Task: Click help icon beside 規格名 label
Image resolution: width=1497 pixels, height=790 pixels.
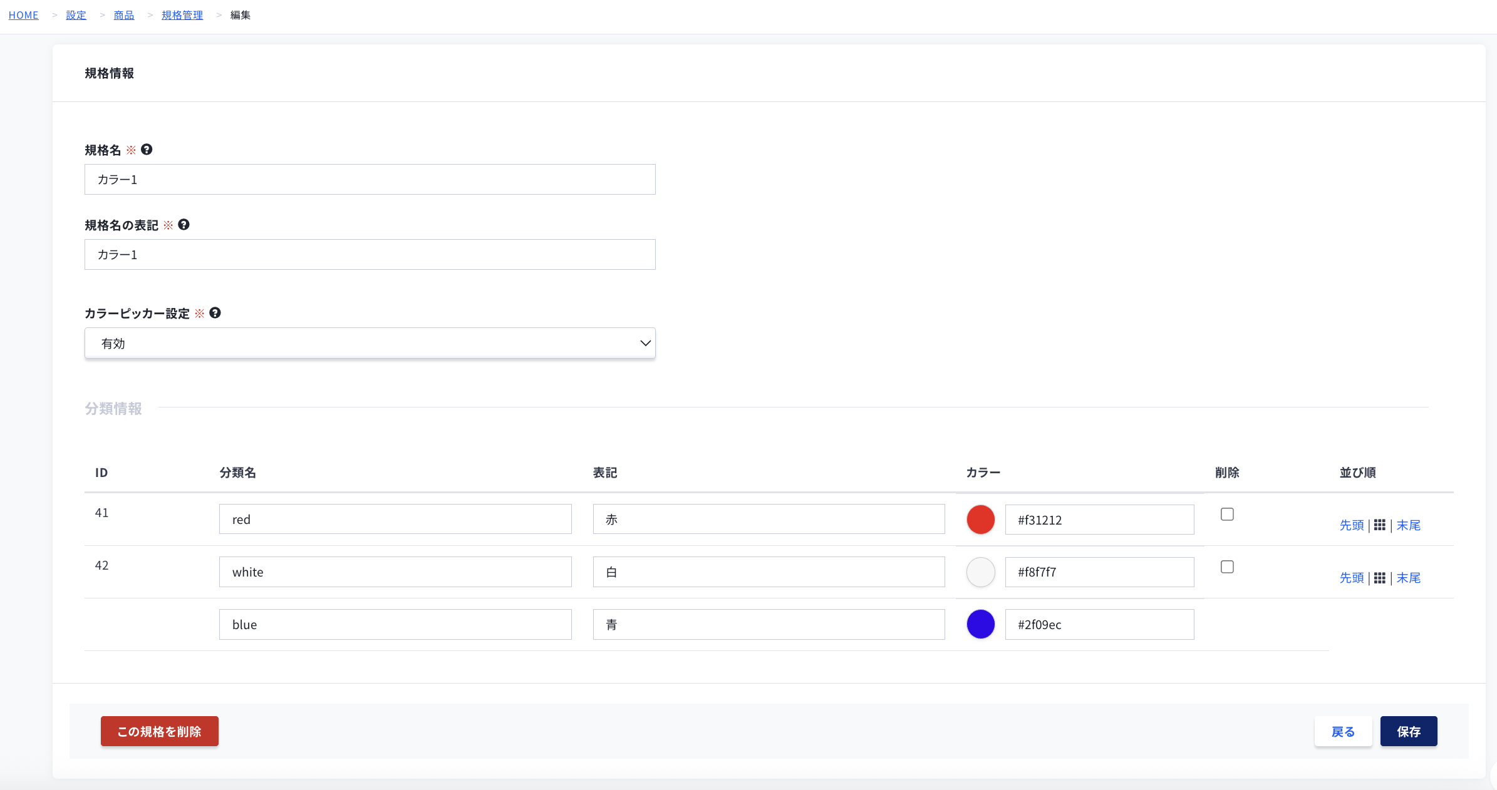Action: click(x=147, y=150)
